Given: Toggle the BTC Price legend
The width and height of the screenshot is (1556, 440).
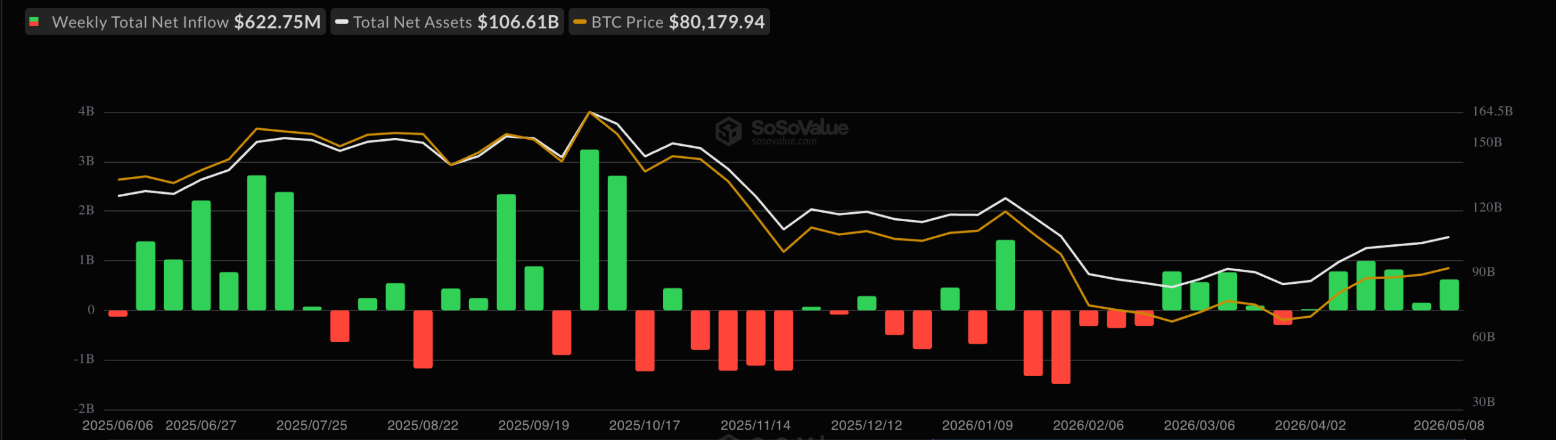Looking at the screenshot, I should [x=669, y=22].
